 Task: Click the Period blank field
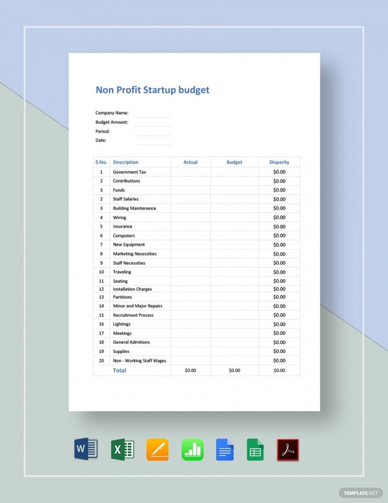152,132
